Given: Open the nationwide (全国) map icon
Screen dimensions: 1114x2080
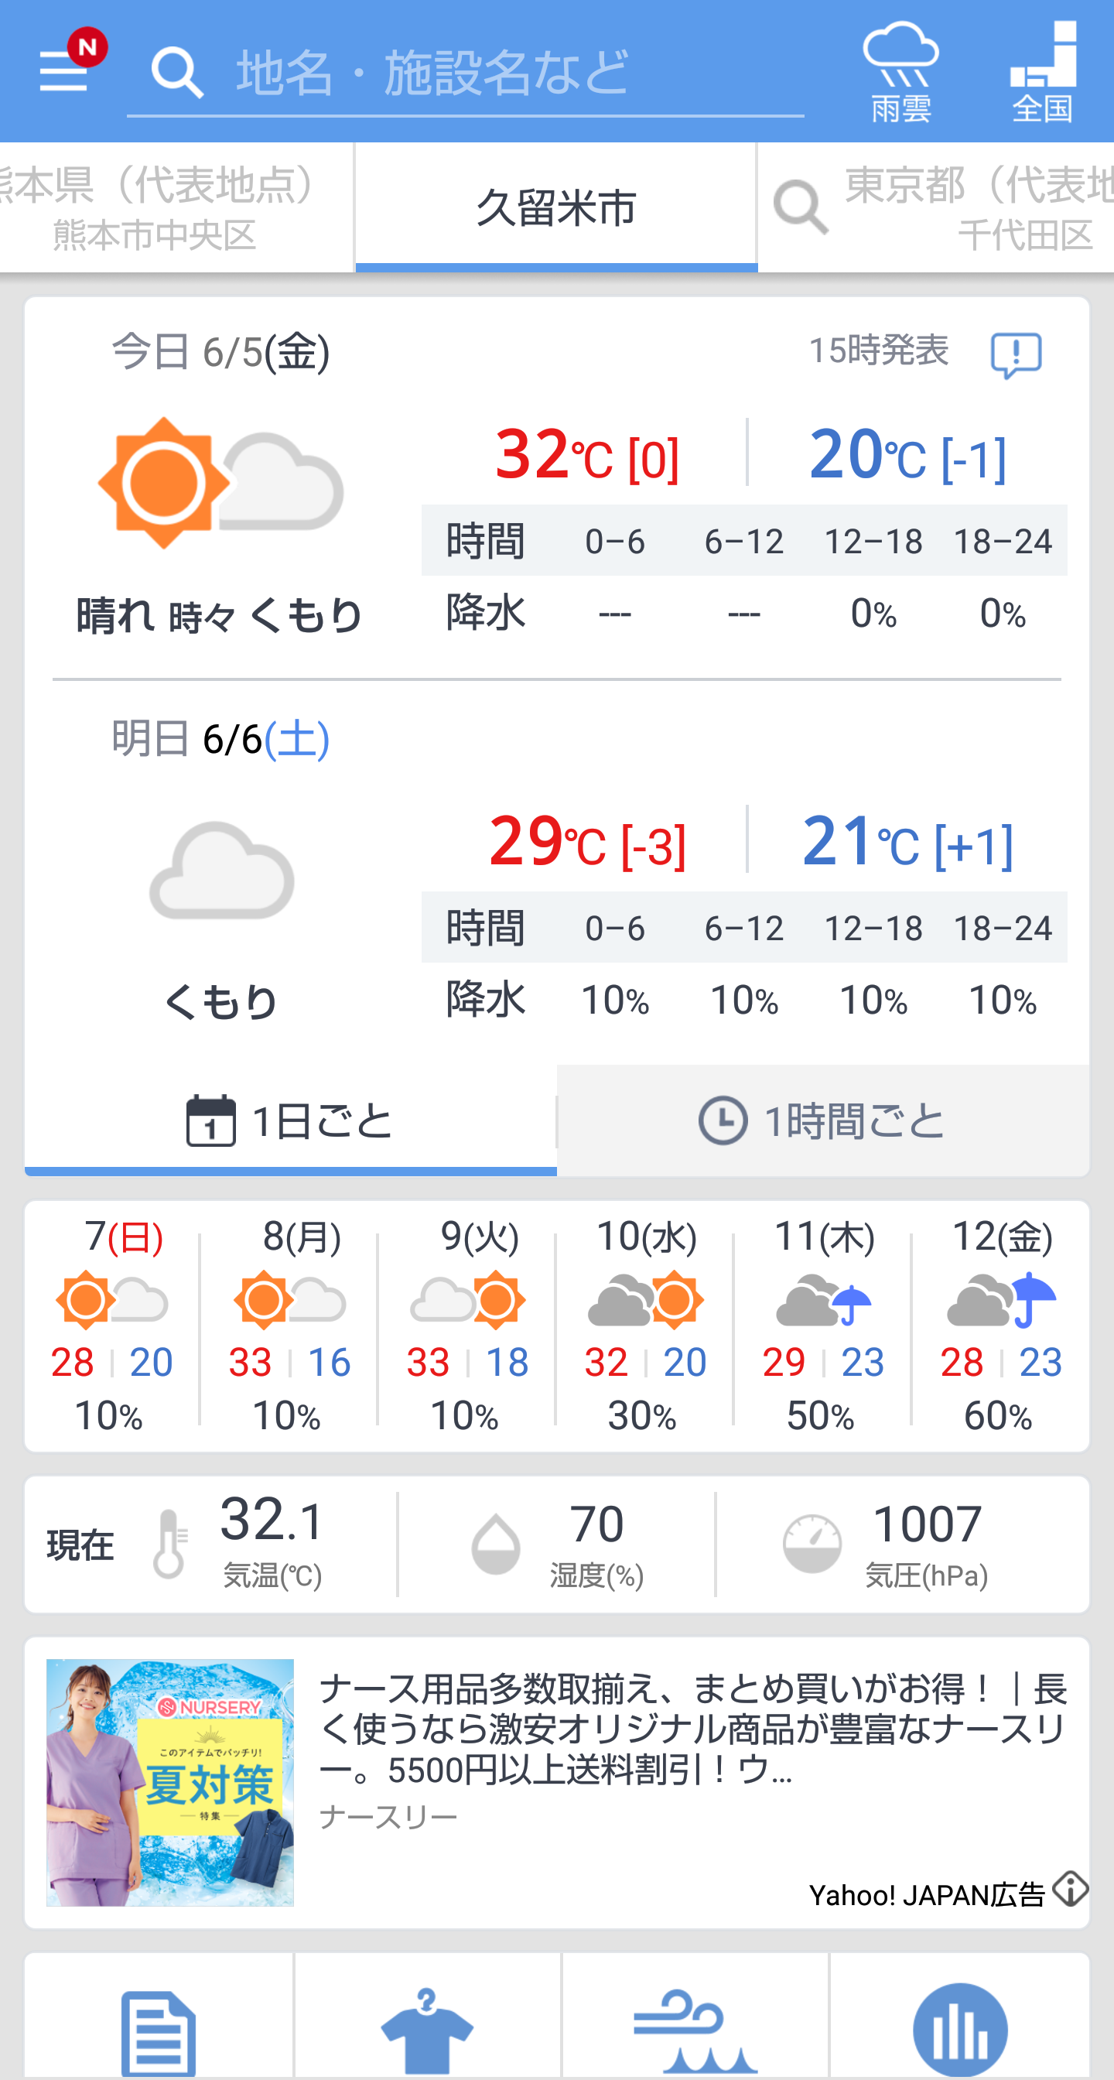Looking at the screenshot, I should [x=1042, y=71].
